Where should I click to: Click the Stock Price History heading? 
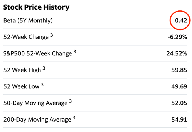36,7
